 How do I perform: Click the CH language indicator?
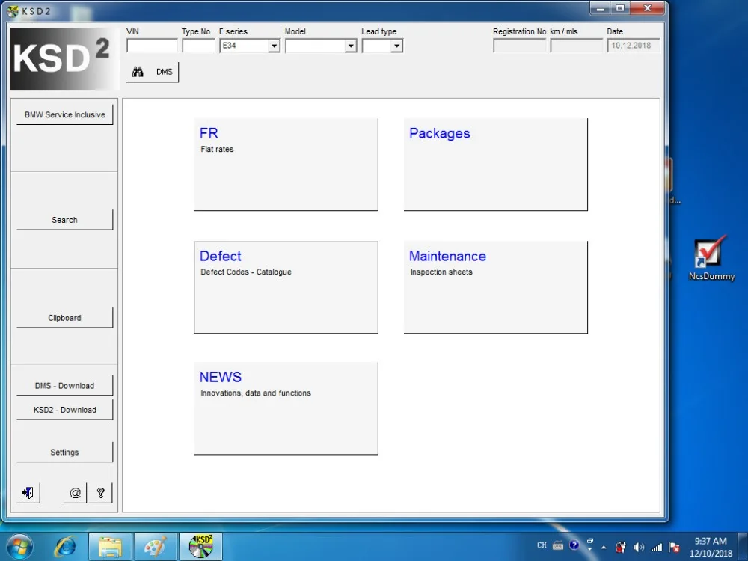click(x=542, y=545)
